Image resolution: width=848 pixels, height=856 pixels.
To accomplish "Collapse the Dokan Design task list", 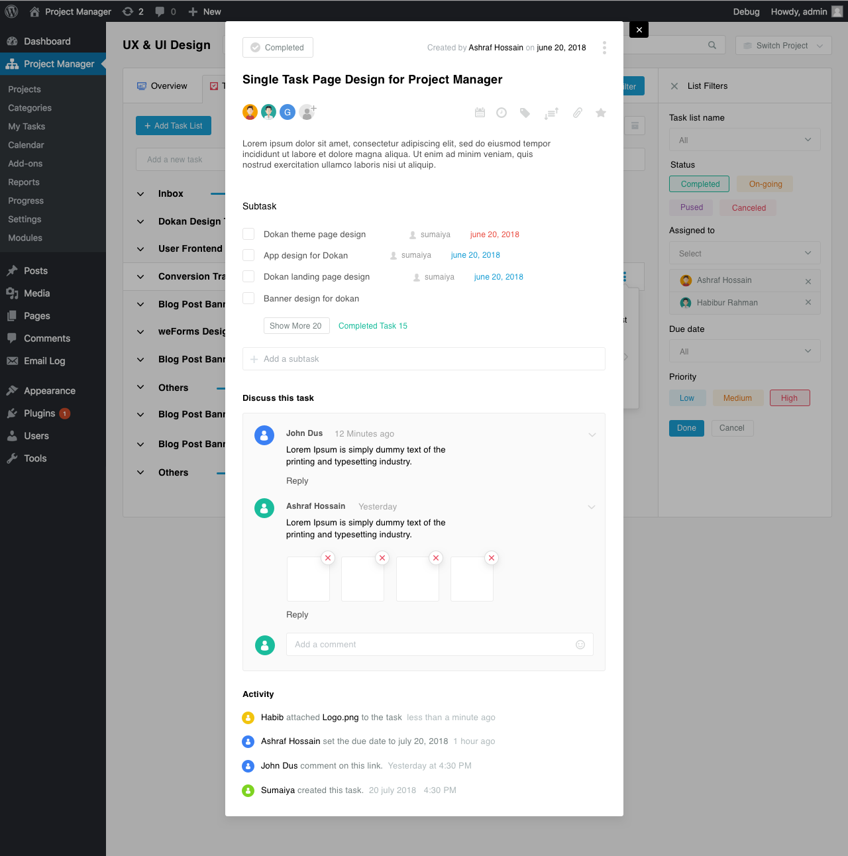I will pyautogui.click(x=140, y=222).
